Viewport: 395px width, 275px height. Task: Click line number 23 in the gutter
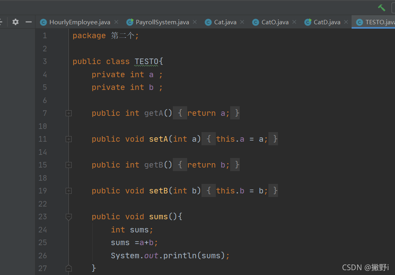coord(43,217)
